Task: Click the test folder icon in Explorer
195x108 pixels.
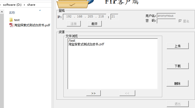Action: coord(11,20)
